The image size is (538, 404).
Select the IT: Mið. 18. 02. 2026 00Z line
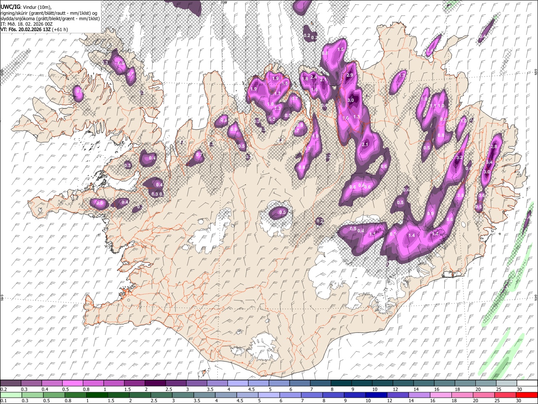pyautogui.click(x=26, y=24)
